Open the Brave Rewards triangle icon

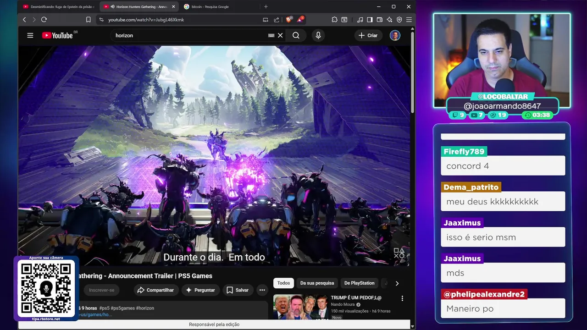coord(299,20)
